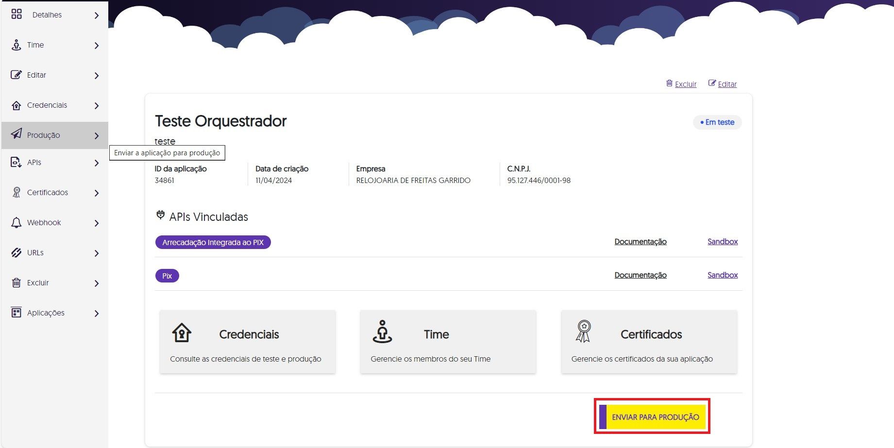The height and width of the screenshot is (448, 894).
Task: Open Sandbox link for Arrecadação Integrada ao PIX
Action: tap(722, 242)
